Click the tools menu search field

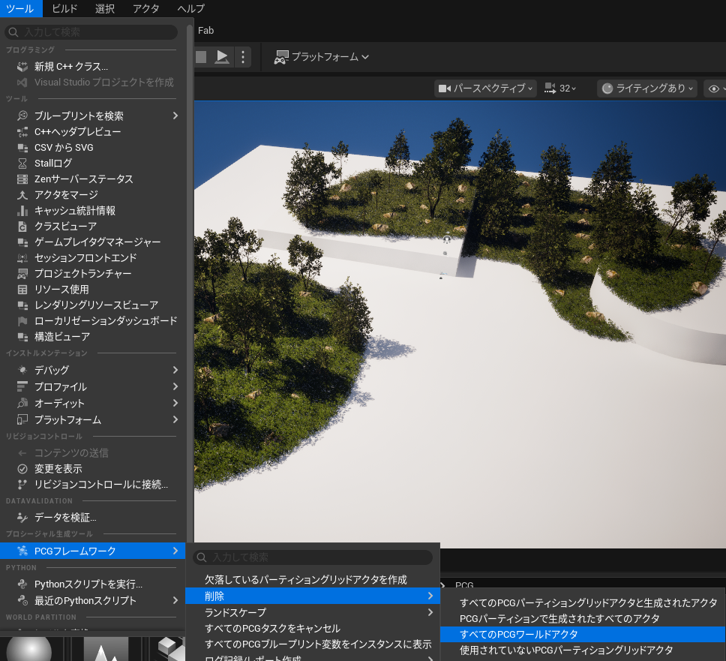91,32
